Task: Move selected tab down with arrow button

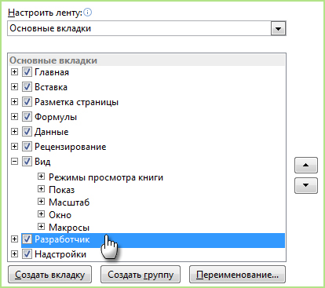Action: [x=306, y=185]
